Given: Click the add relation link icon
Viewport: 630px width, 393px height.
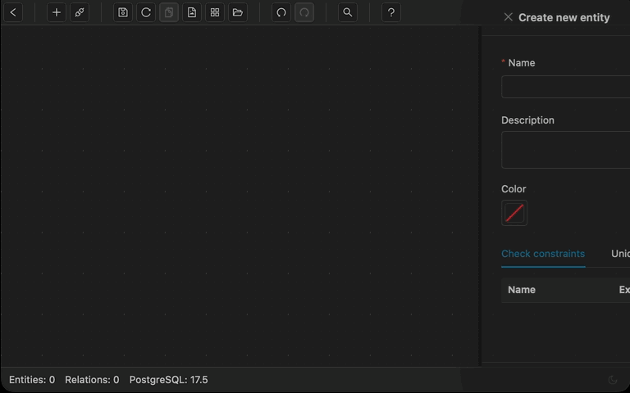Looking at the screenshot, I should tap(80, 12).
